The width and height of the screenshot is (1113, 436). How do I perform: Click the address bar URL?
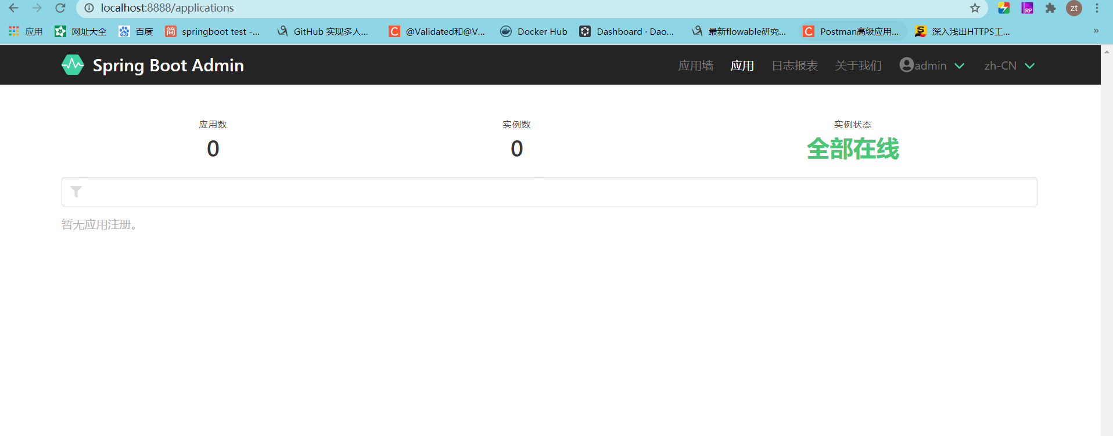click(167, 8)
